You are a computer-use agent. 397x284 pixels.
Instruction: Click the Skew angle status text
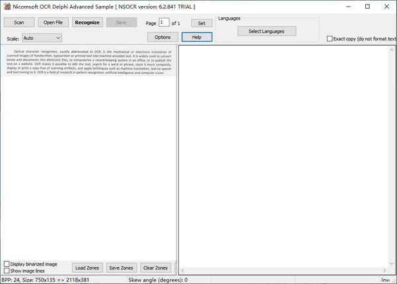tap(158, 280)
